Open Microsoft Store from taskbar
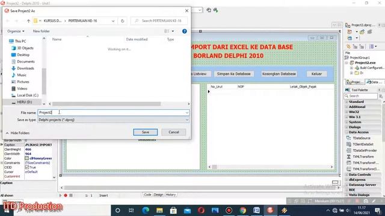The height and width of the screenshot is (216, 385). click(x=173, y=211)
